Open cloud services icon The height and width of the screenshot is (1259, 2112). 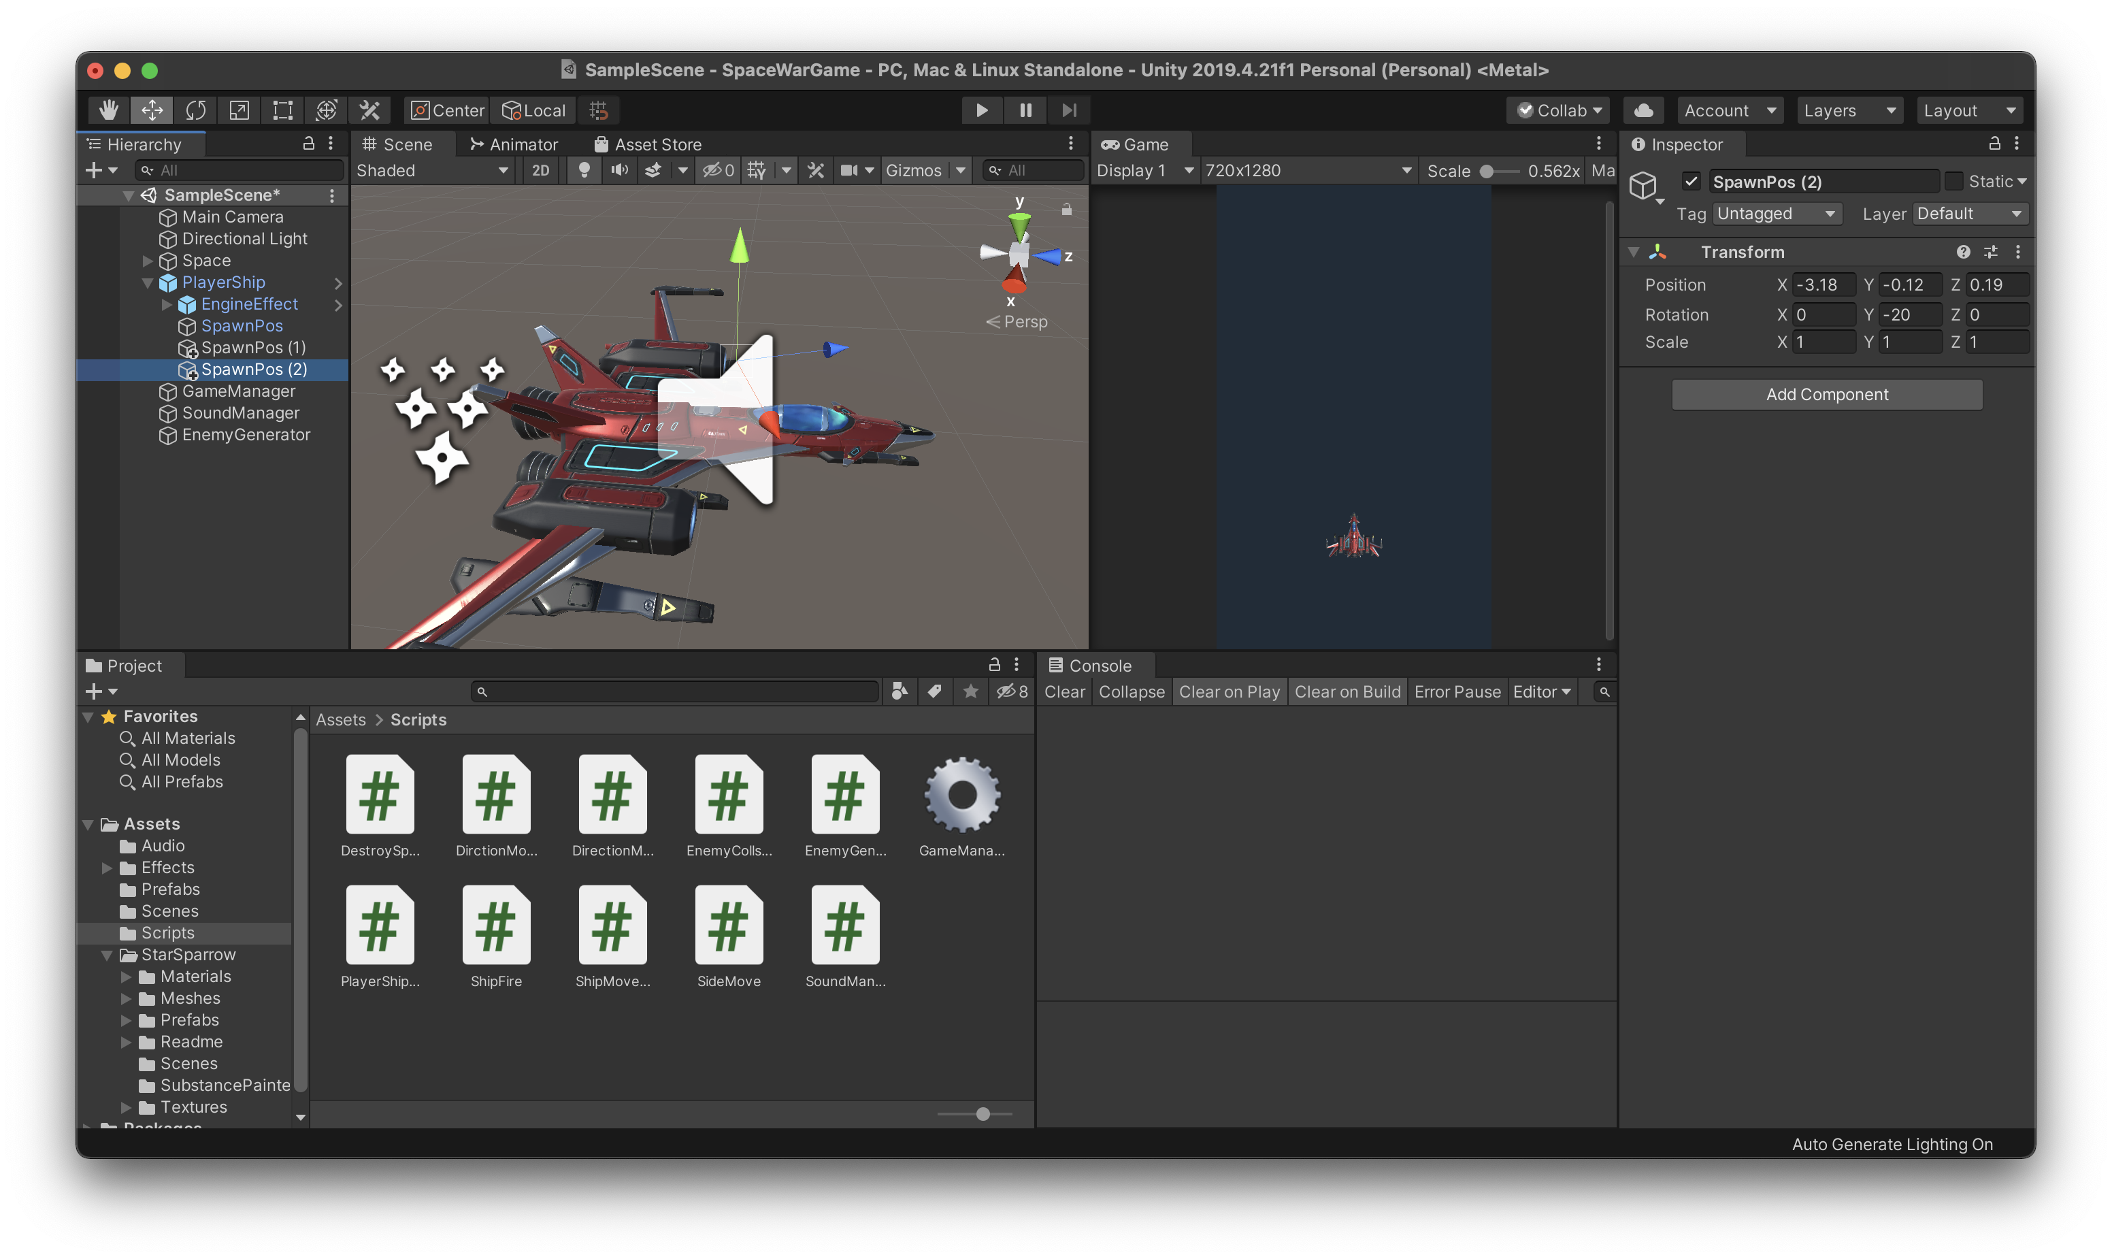click(1643, 110)
